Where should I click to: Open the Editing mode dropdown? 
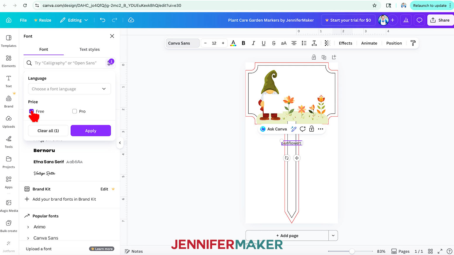point(74,20)
